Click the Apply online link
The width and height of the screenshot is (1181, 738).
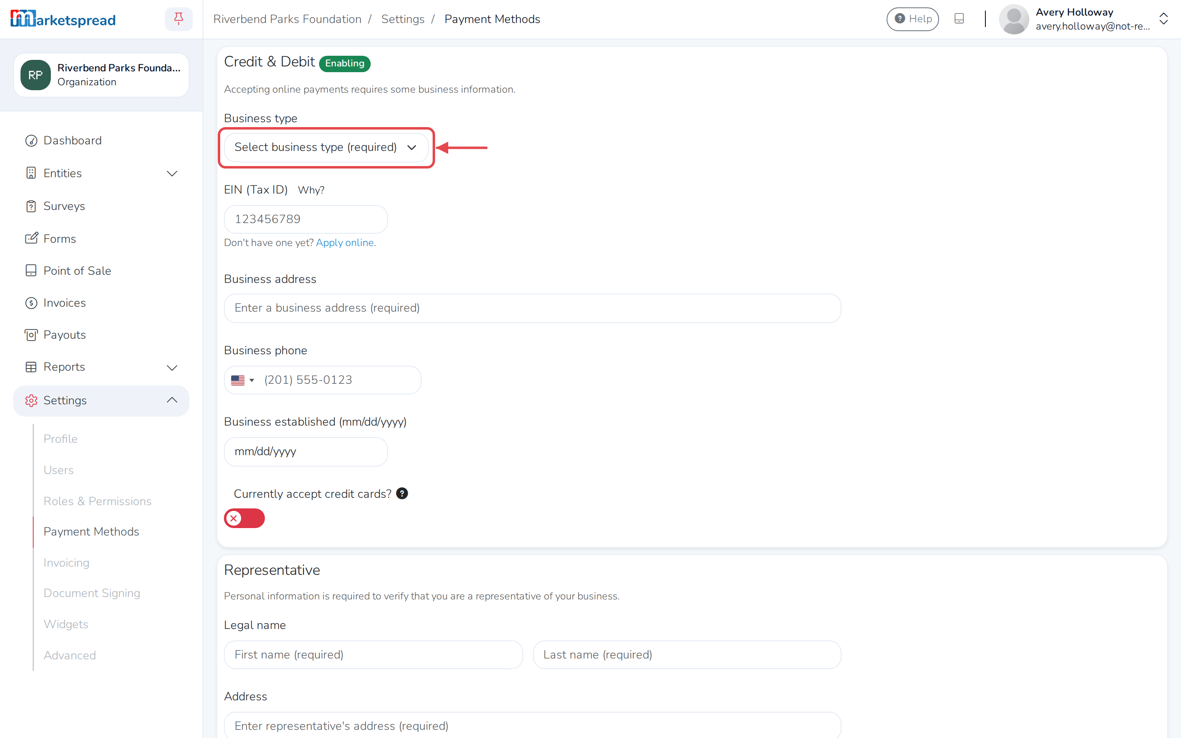pyautogui.click(x=344, y=243)
